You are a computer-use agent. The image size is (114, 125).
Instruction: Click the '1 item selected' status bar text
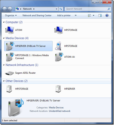[x=10, y=121]
